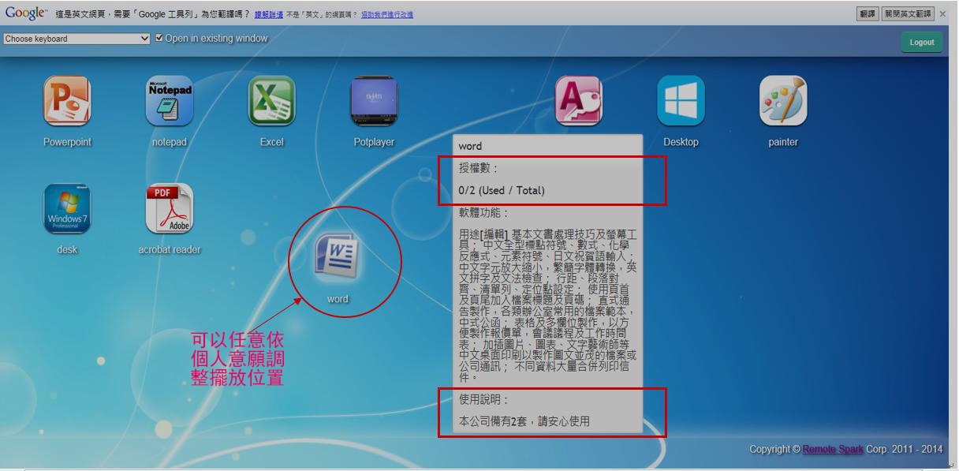The height and width of the screenshot is (471, 959).
Task: Toggle the Open in existing window checkbox
Action: [x=160, y=38]
